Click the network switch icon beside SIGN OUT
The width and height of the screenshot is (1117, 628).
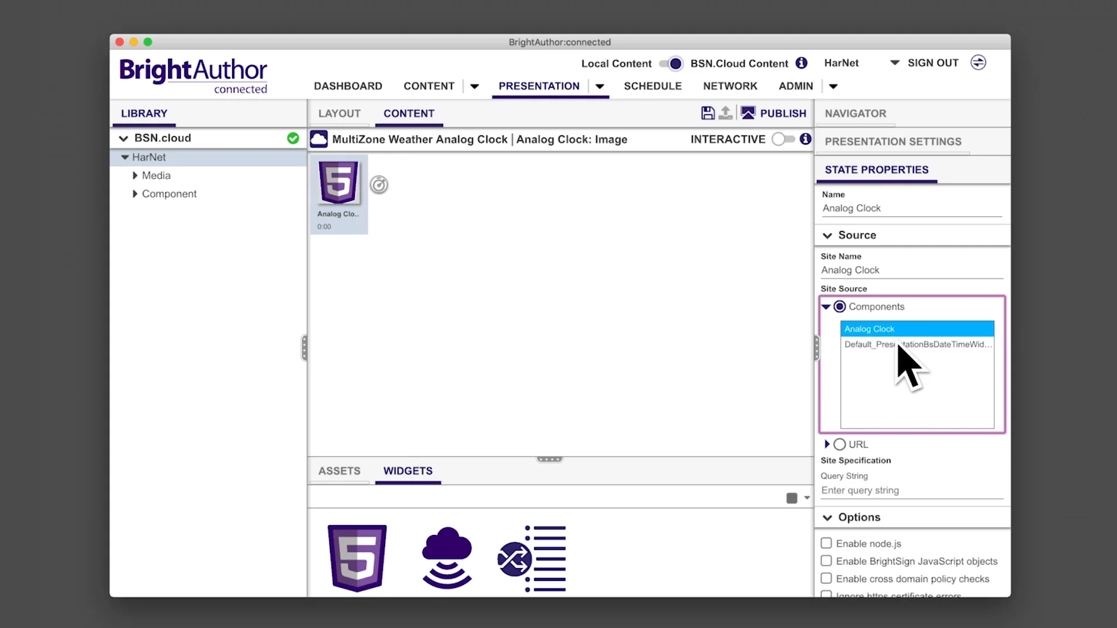(979, 63)
